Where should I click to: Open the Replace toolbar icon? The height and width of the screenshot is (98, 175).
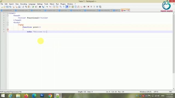(x=43, y=7)
